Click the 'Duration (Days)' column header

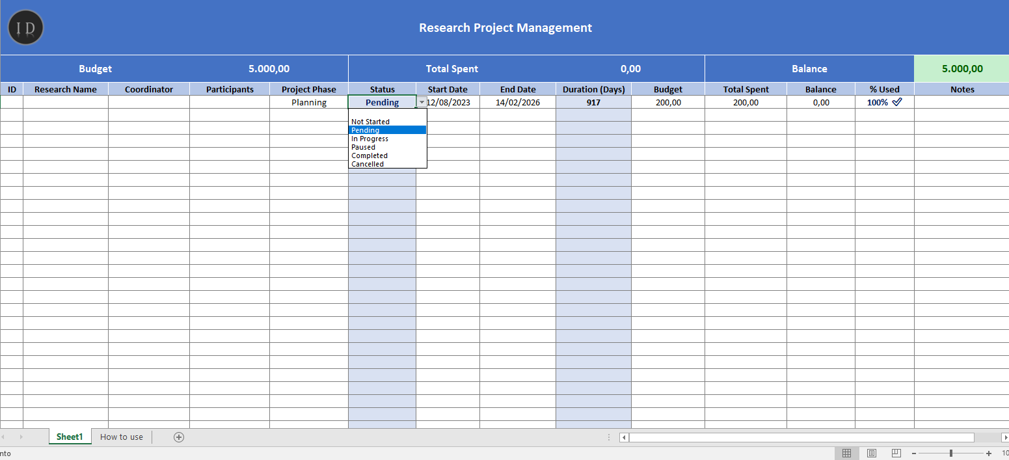[593, 89]
